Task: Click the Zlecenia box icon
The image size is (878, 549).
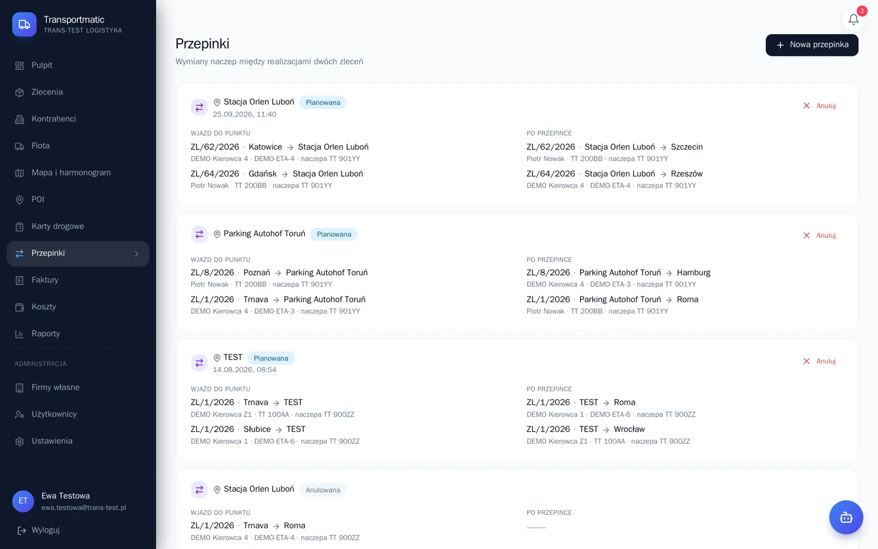Action: click(20, 93)
